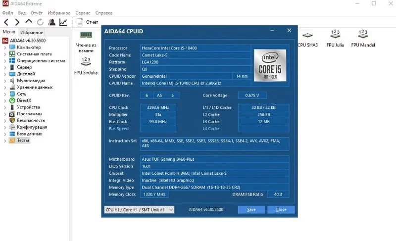Select the Компьютер tree icon

[12, 47]
